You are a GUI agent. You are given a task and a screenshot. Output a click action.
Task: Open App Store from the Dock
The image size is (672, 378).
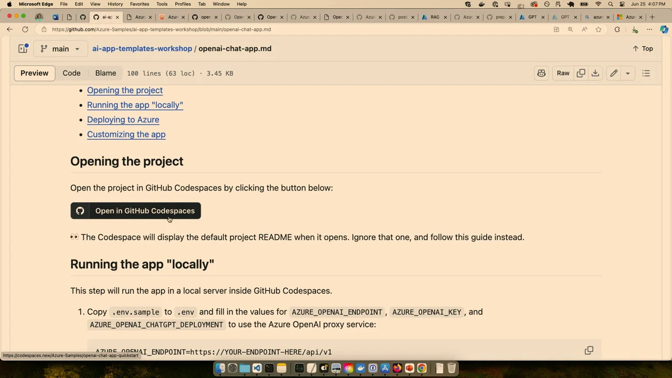coord(385,368)
